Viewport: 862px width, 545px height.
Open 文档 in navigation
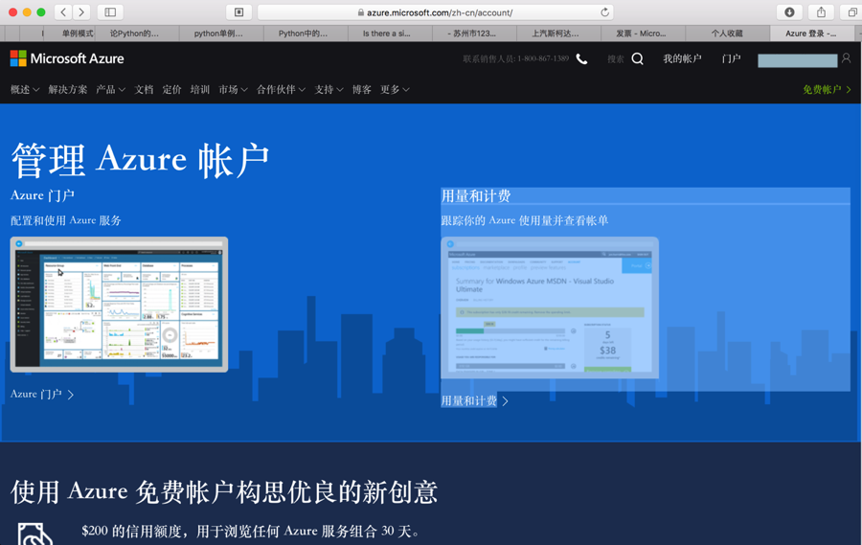tap(144, 90)
